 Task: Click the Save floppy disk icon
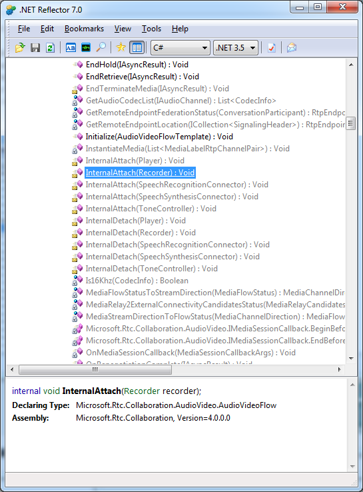click(35, 48)
